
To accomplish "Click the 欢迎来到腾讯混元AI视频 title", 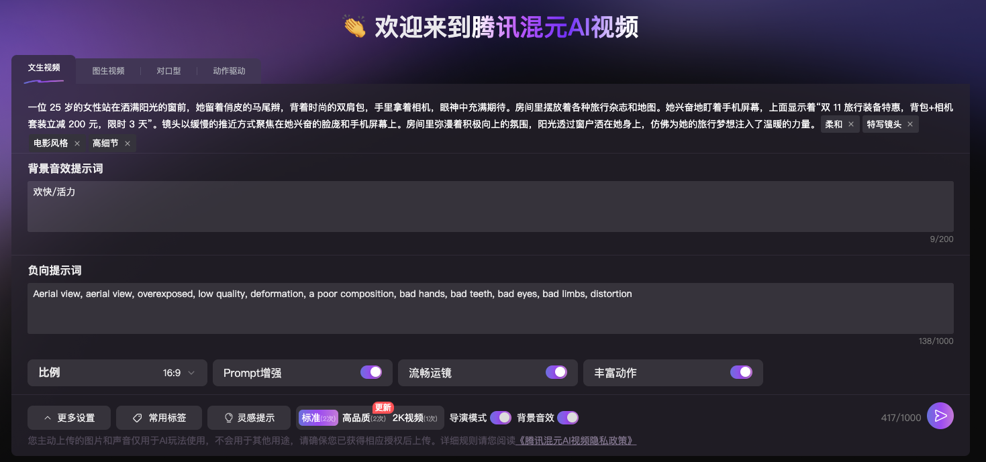I will pyautogui.click(x=491, y=27).
